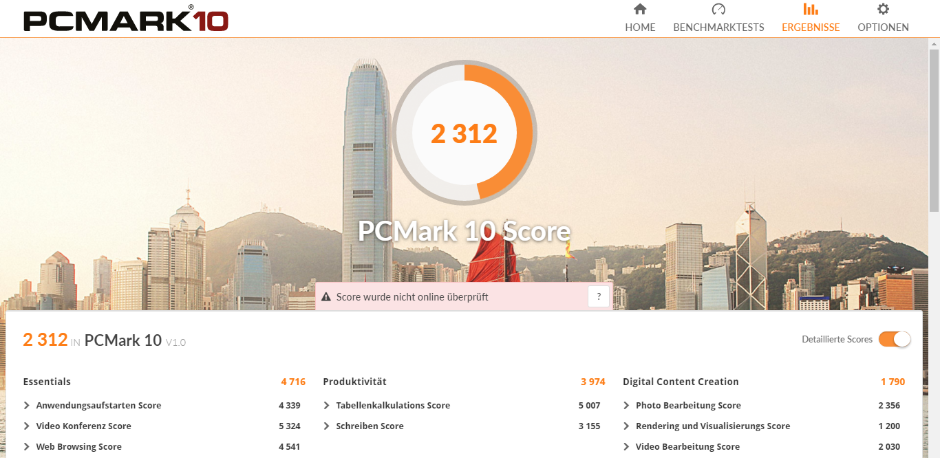This screenshot has width=940, height=458.
Task: Click the orange 2 312 result heading in panel
Action: [x=45, y=340]
